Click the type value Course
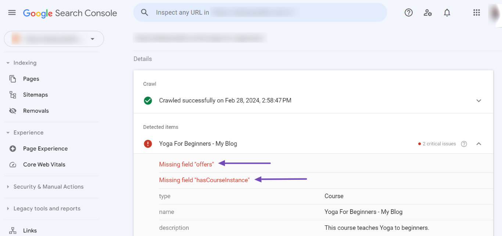Image resolution: width=502 pixels, height=236 pixels. pyautogui.click(x=334, y=196)
